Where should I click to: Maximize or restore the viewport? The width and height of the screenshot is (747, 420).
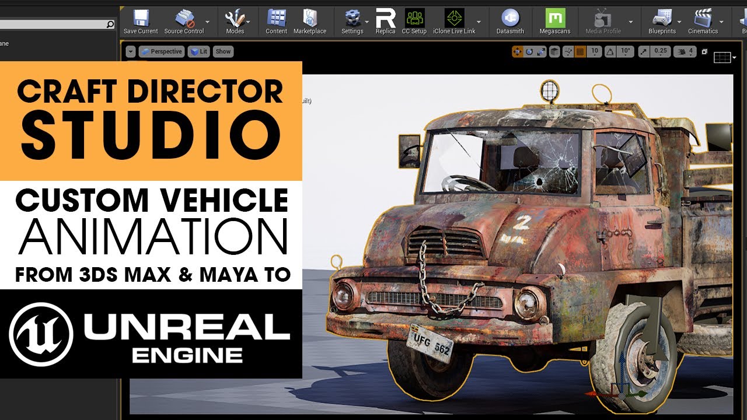[704, 51]
